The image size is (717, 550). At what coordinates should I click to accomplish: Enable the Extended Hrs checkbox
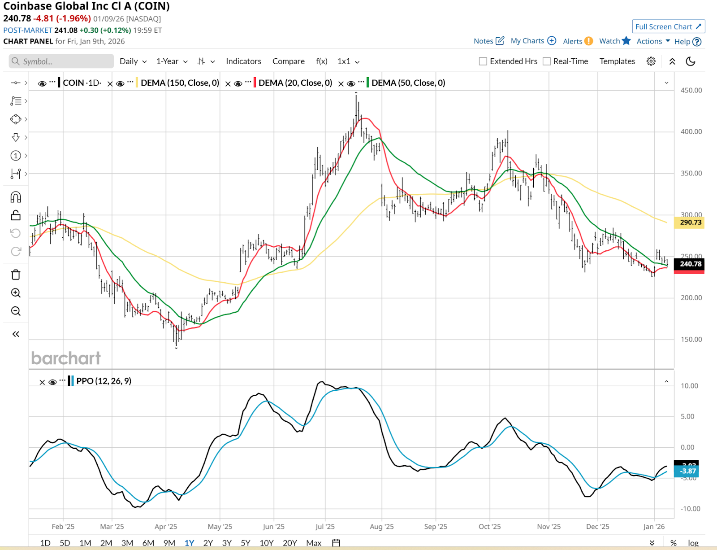(x=483, y=61)
